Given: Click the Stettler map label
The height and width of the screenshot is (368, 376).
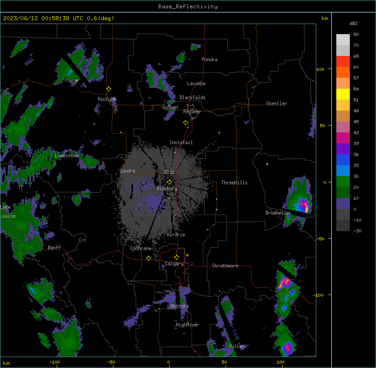Looking at the screenshot, I should (277, 104).
